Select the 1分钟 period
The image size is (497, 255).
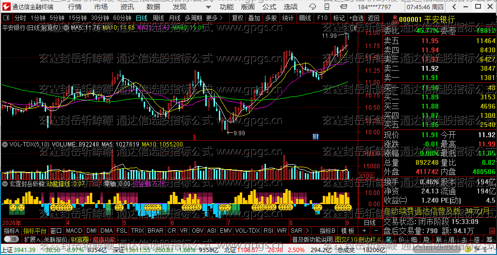click(38, 18)
